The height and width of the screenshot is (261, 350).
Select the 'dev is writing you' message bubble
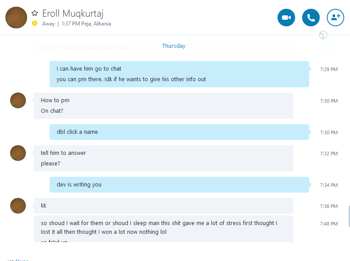(179, 185)
